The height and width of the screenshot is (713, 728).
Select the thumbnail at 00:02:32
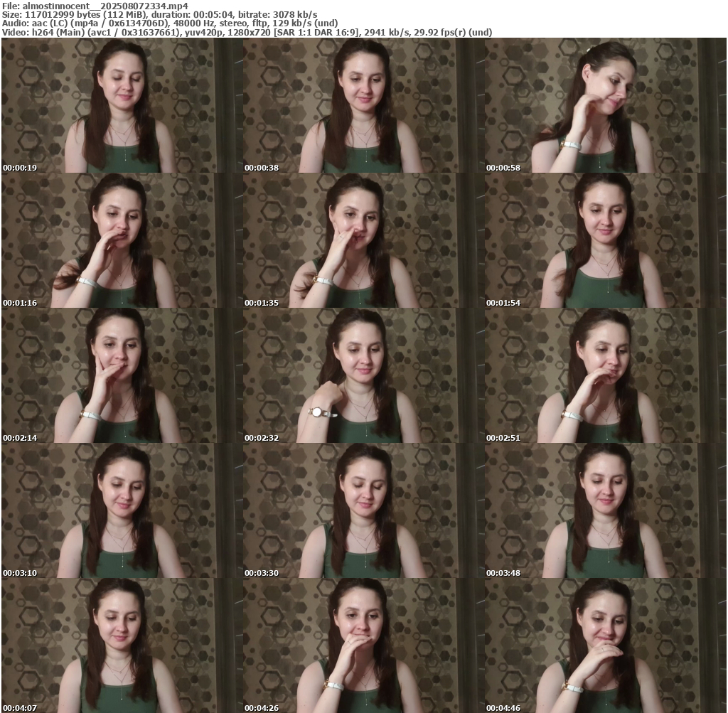click(363, 375)
